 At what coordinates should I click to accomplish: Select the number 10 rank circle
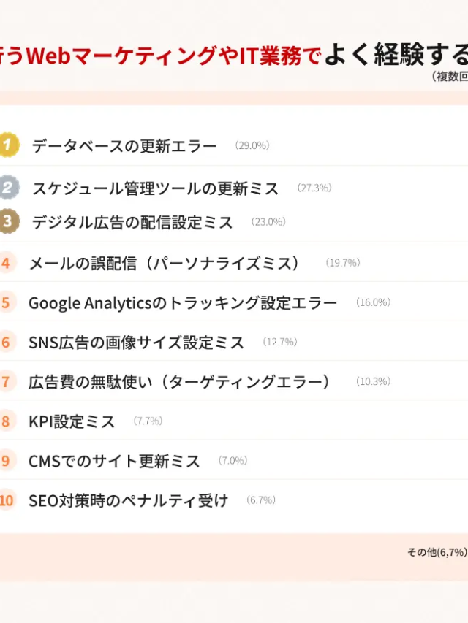coord(6,500)
